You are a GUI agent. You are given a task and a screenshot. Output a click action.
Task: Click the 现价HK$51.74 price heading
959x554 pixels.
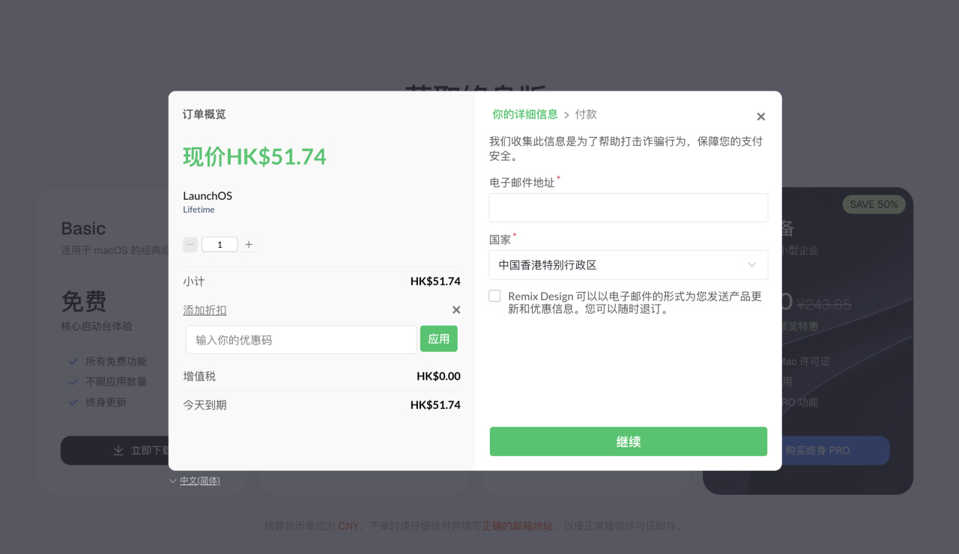pos(255,156)
